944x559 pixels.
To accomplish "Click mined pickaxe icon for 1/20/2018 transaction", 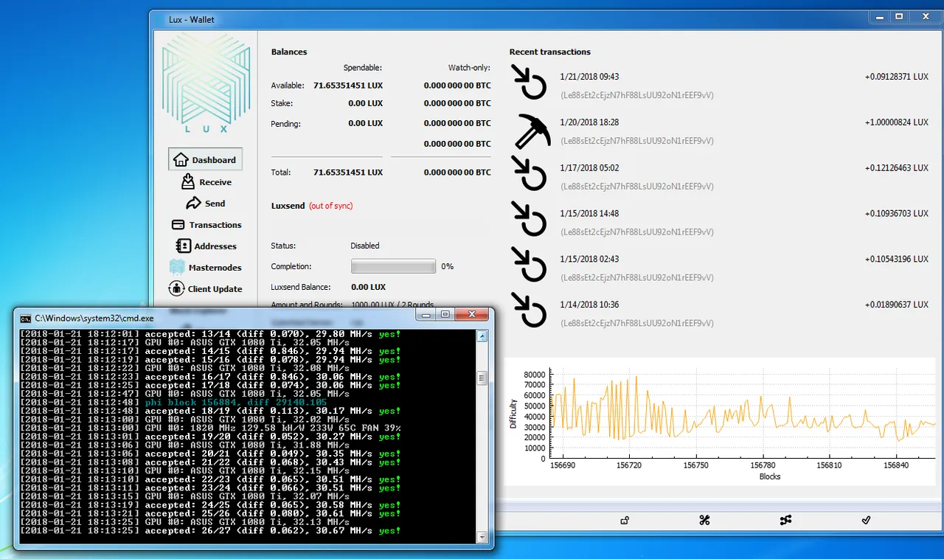I will [x=532, y=131].
